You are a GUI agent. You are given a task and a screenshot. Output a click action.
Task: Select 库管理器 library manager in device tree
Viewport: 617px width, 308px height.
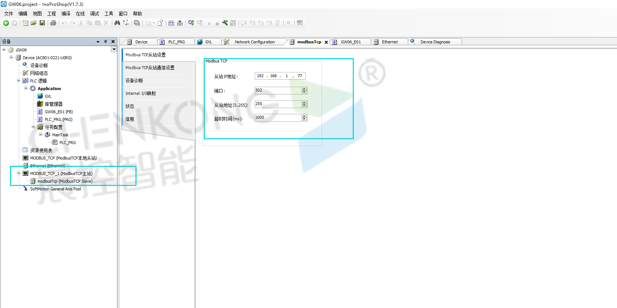pyautogui.click(x=54, y=104)
